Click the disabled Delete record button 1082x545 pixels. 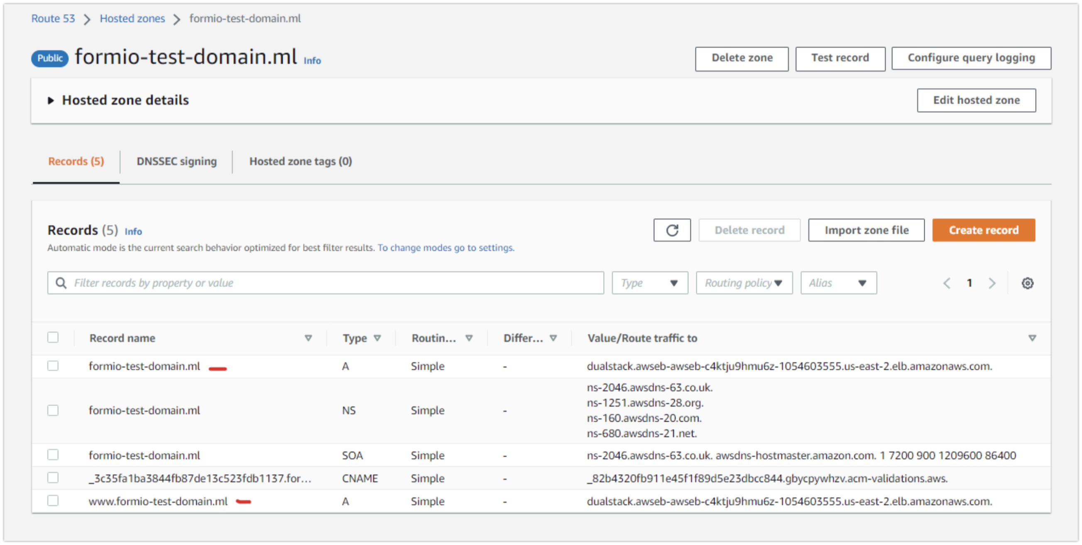tap(749, 230)
